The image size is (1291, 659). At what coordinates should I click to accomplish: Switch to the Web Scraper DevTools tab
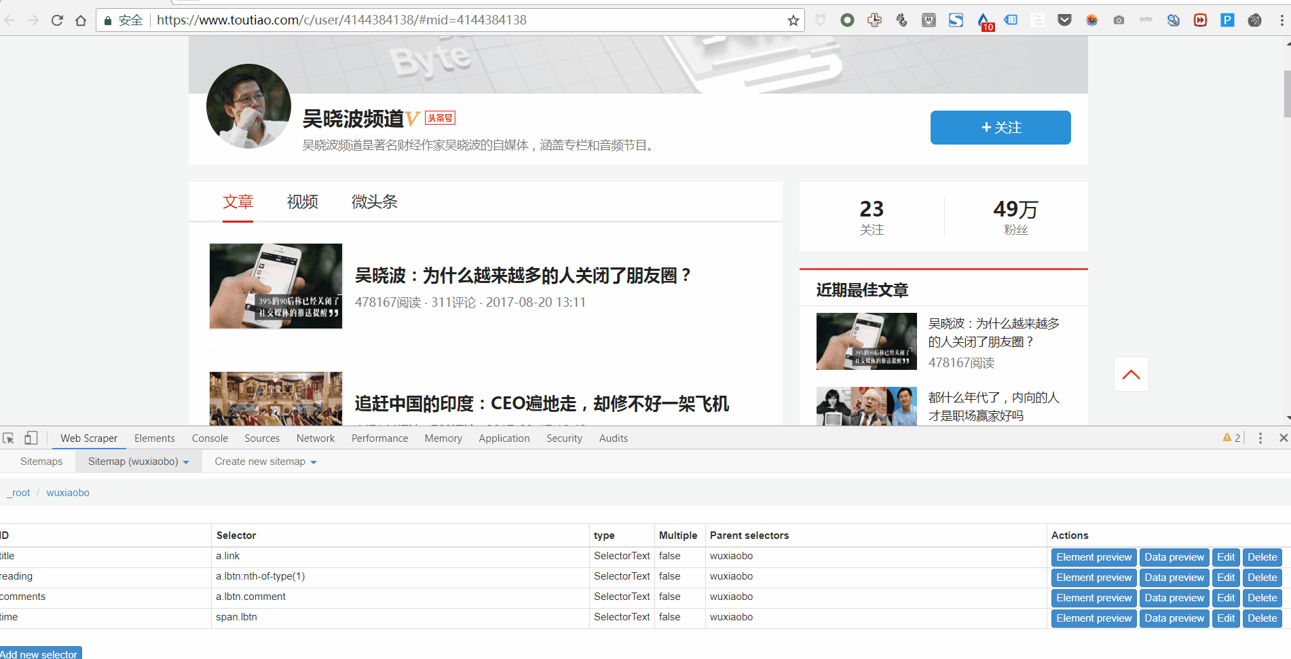tap(89, 438)
